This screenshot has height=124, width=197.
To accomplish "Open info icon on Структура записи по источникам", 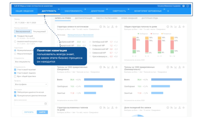I will pyautogui.click(x=101, y=27).
